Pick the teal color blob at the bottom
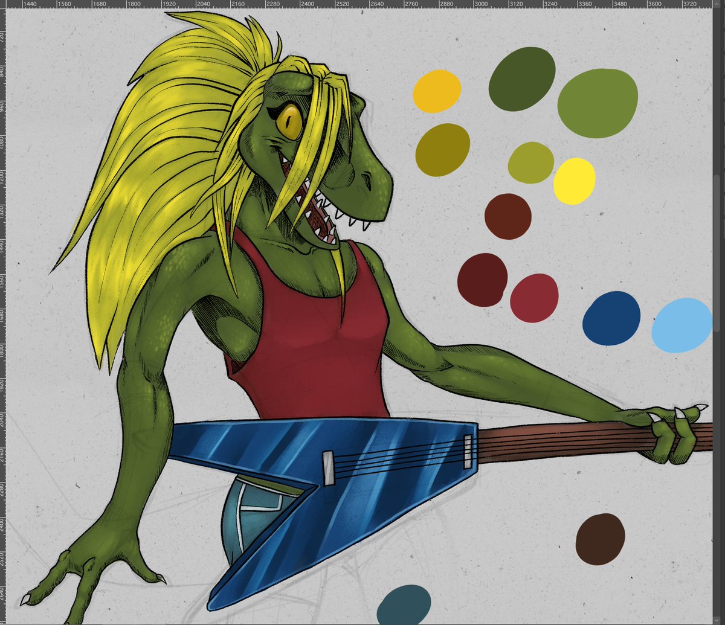 (404, 604)
